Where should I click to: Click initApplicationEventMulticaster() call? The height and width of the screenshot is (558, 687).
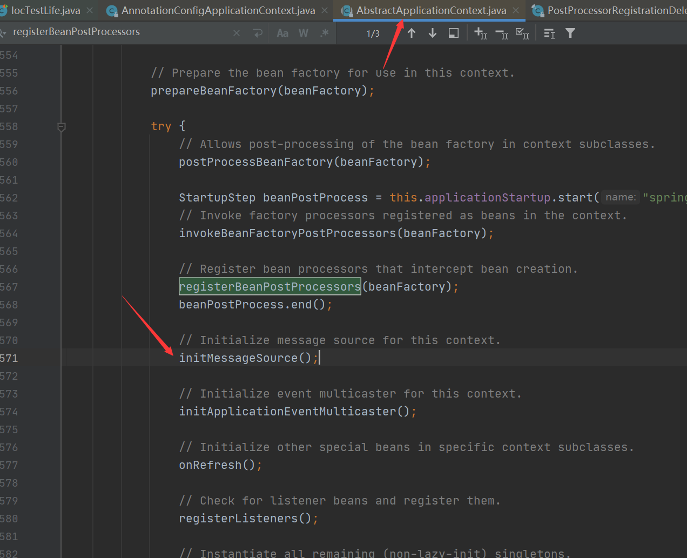click(x=298, y=411)
